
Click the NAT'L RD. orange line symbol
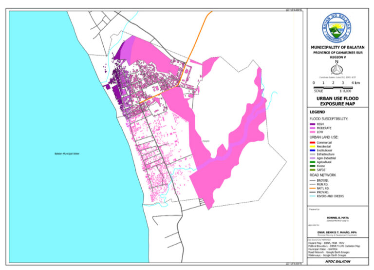313,188
